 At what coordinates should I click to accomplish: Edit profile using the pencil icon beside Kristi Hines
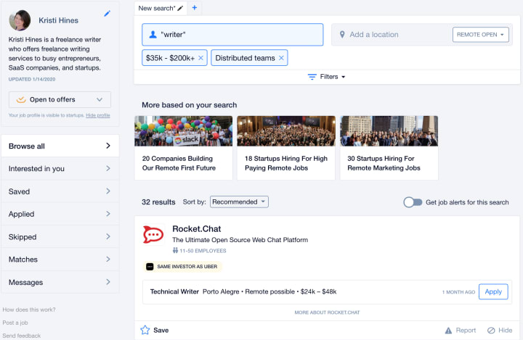(x=107, y=13)
